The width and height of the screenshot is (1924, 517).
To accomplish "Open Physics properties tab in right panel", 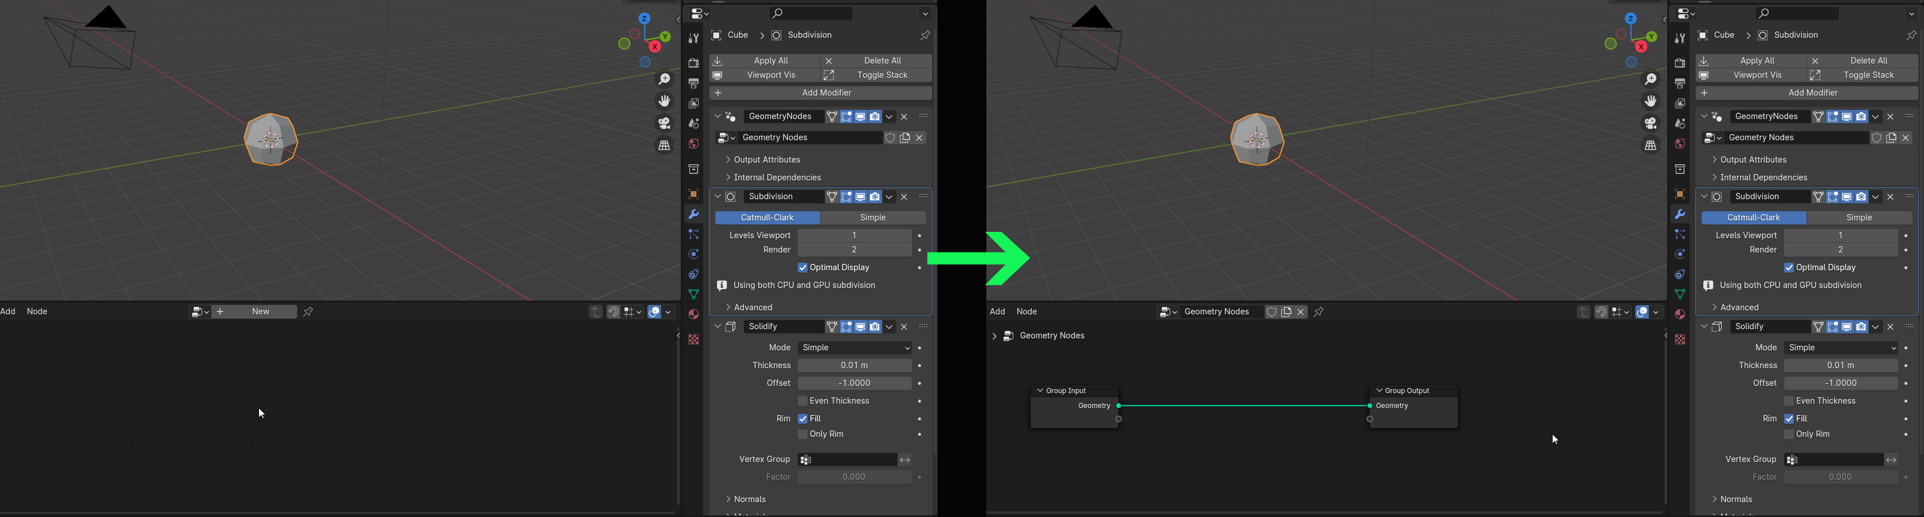I will tap(1680, 254).
